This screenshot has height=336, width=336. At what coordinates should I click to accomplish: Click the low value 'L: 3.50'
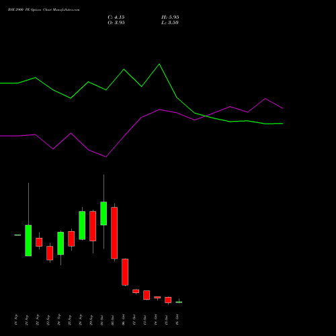coord(170,23)
